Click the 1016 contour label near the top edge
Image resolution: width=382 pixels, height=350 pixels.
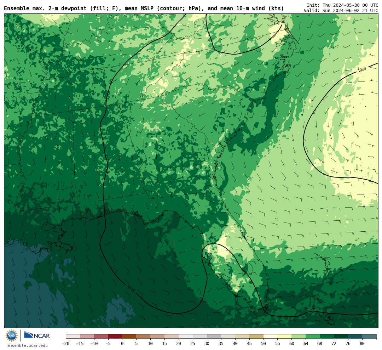click(x=283, y=19)
